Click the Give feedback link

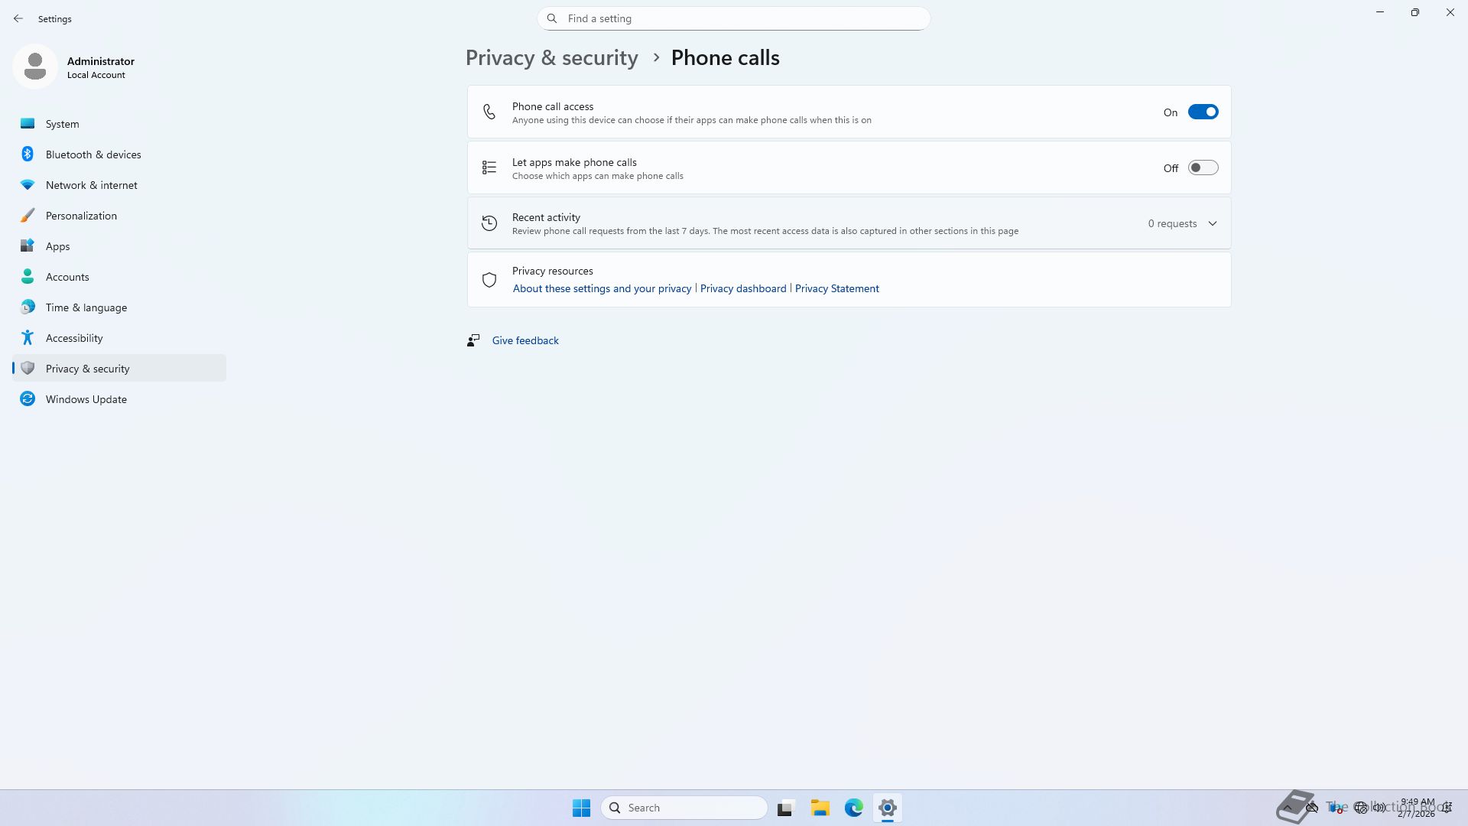pos(525,341)
